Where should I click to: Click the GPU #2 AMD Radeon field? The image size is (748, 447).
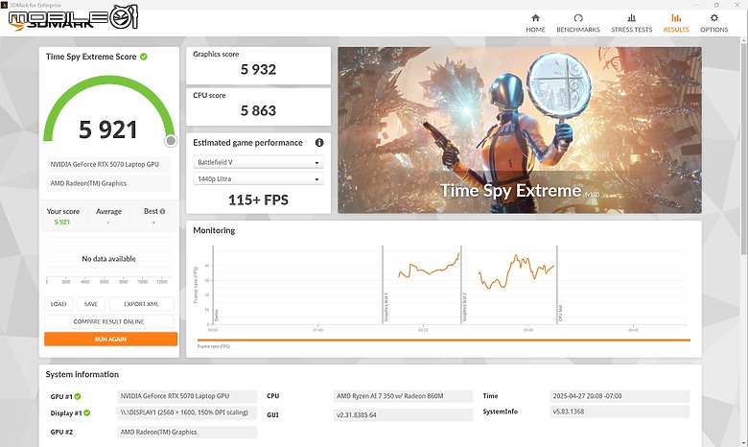pos(187,432)
